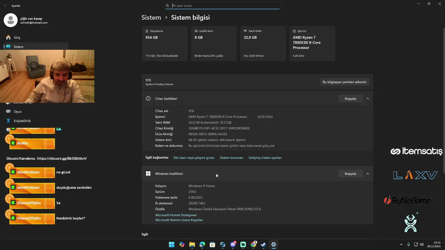
Task: Select Sistem in the sidebar
Action: pos(36,47)
